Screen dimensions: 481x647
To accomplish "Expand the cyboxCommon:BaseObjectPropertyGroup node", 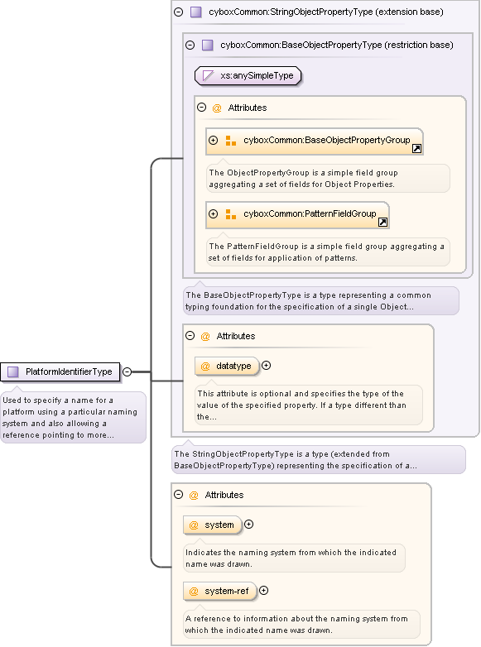I will [x=213, y=141].
